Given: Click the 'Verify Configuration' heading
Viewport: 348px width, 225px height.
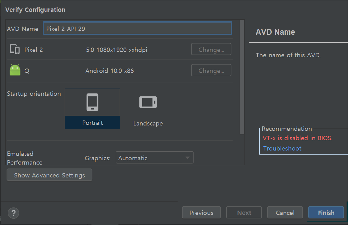Looking at the screenshot, I should pos(35,10).
